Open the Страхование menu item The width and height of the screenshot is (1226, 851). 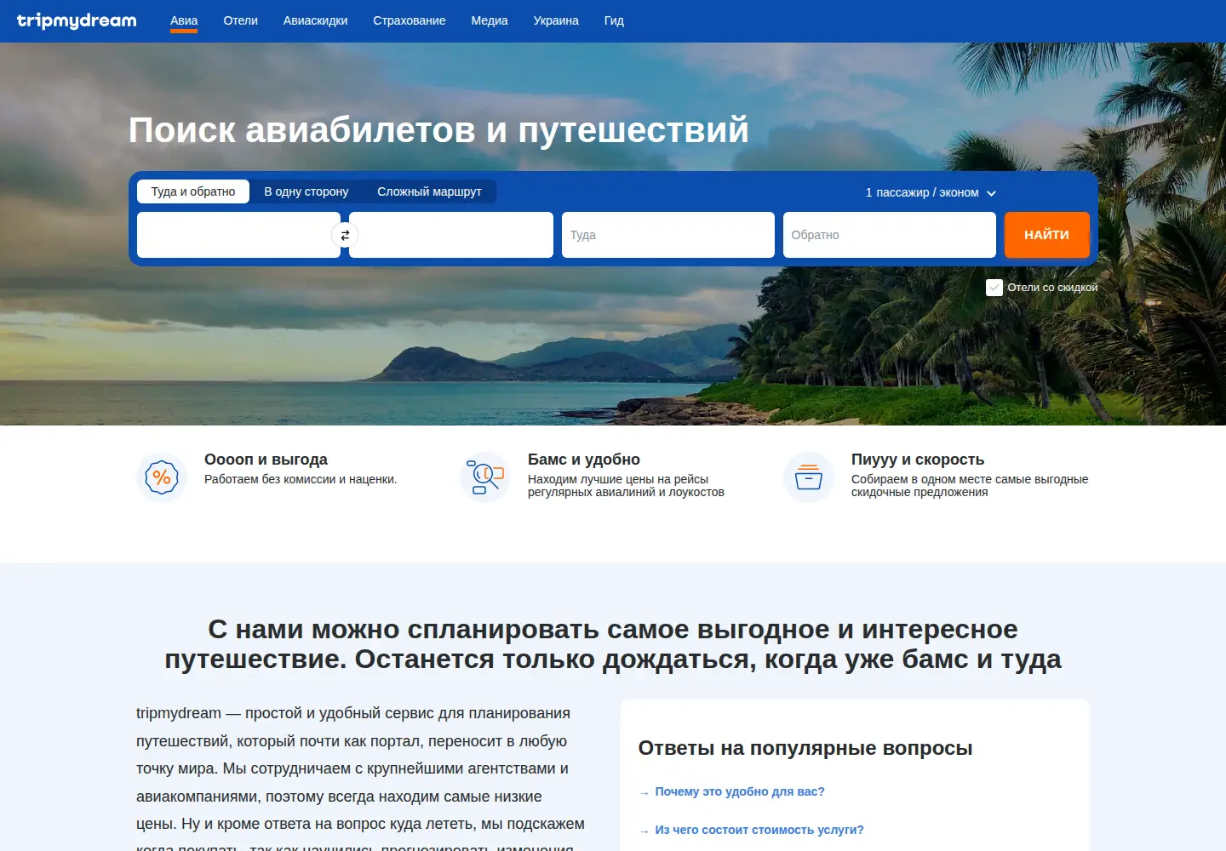click(x=410, y=20)
